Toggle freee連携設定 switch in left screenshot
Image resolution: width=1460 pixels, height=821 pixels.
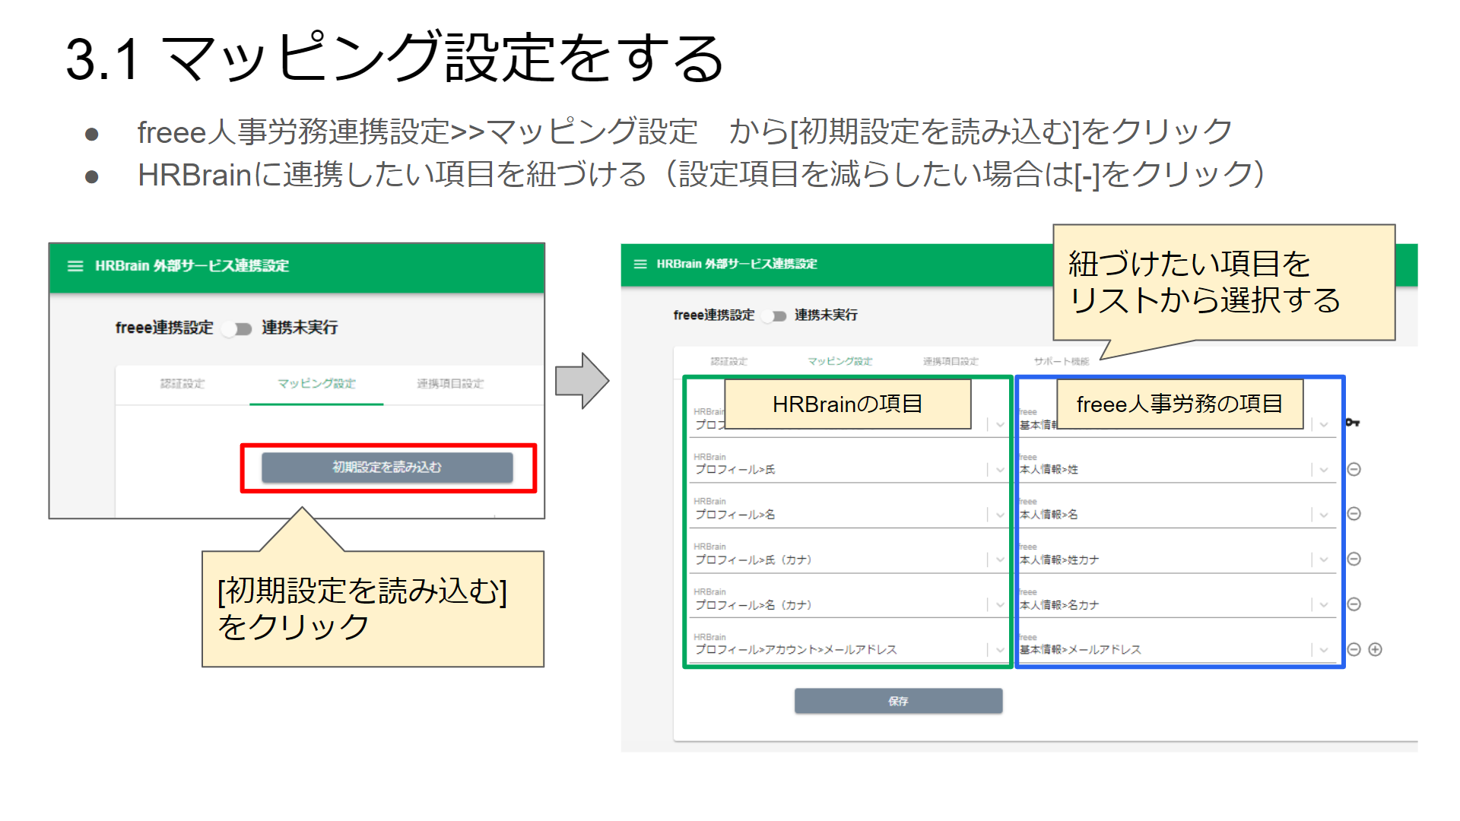coord(237,328)
